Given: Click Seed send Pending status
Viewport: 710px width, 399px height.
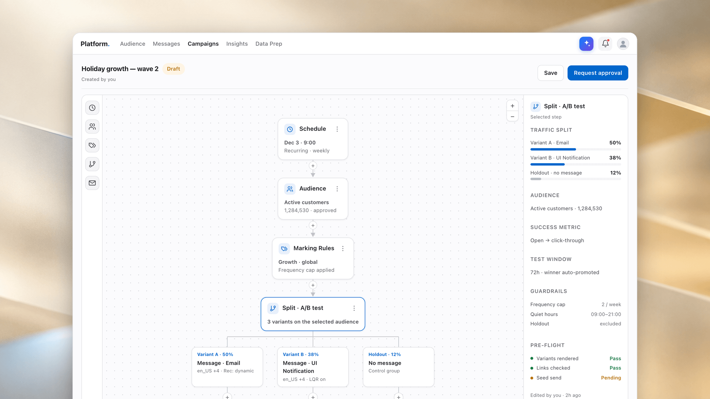Looking at the screenshot, I should 611,378.
